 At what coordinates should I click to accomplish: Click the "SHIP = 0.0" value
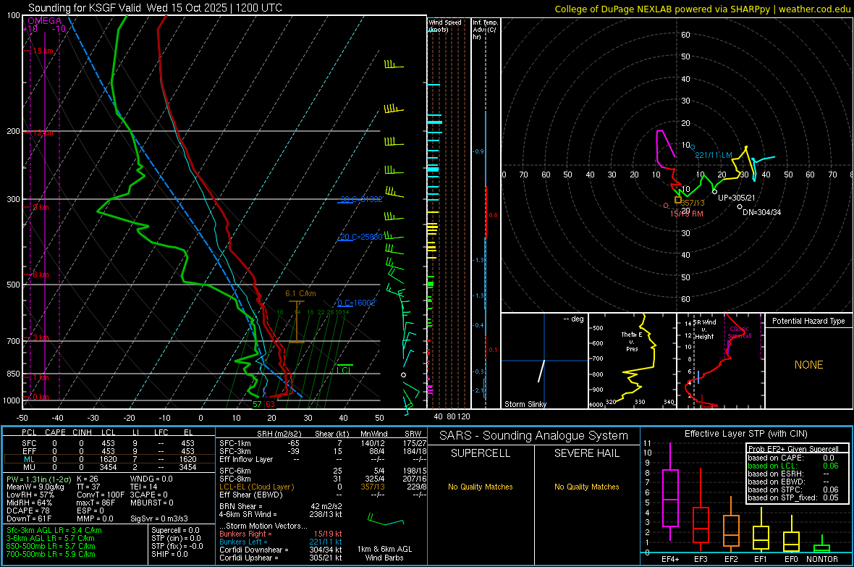click(169, 554)
